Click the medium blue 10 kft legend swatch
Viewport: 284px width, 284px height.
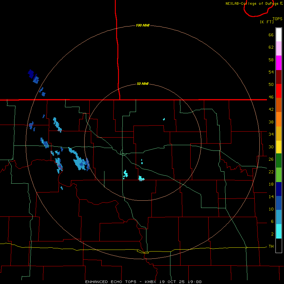[x=279, y=203]
